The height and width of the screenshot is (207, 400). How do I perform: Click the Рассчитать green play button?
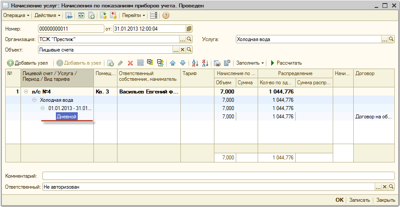286,63
